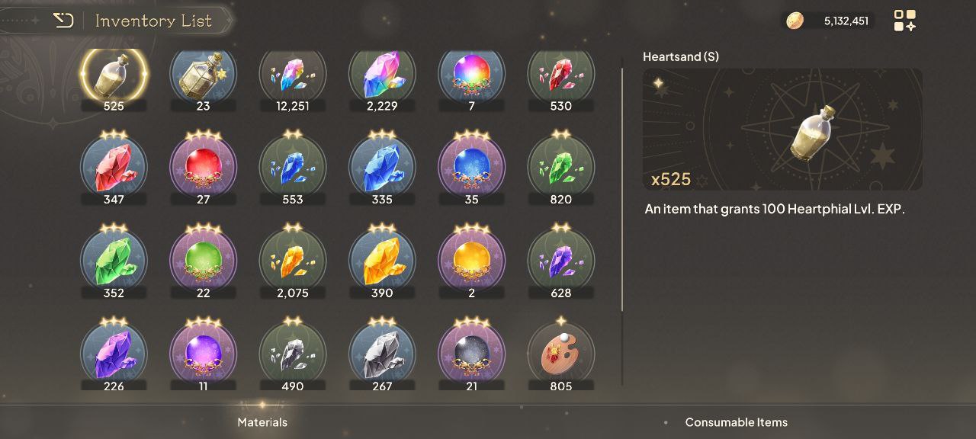Switch to the Materials tab
The image size is (976, 439).
tap(262, 421)
